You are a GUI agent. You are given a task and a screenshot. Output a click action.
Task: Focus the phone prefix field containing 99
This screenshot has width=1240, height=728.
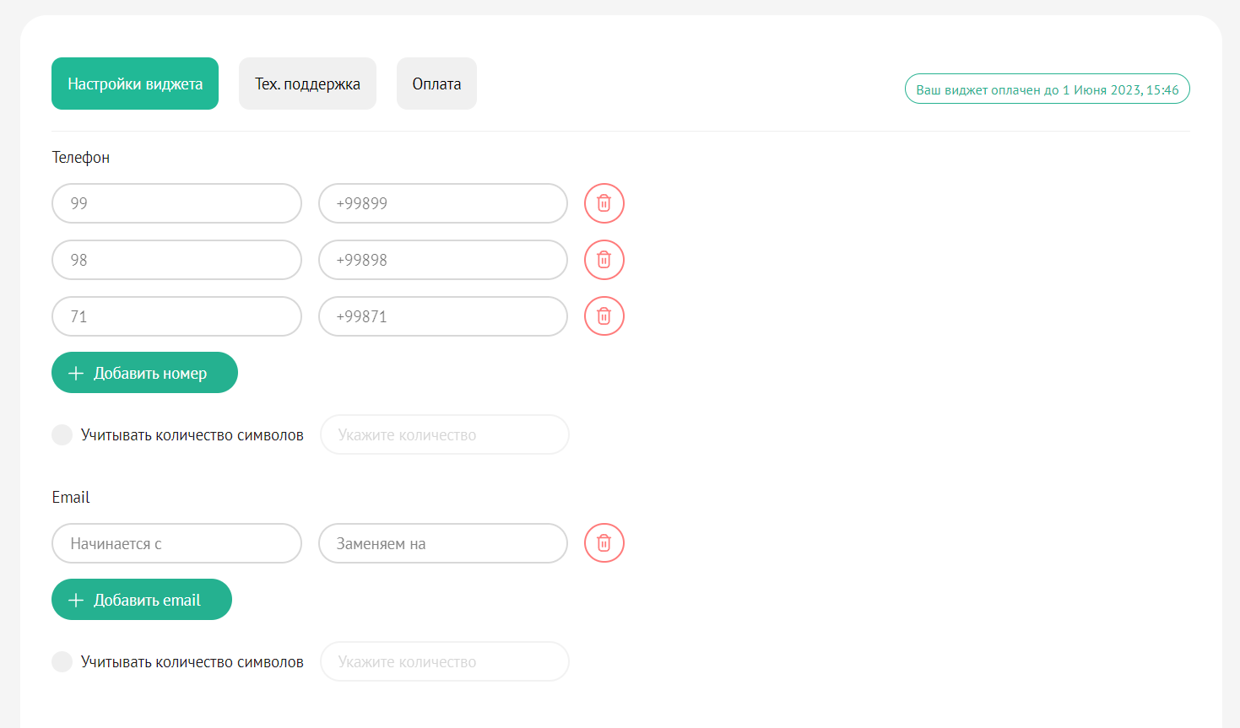[x=176, y=203]
